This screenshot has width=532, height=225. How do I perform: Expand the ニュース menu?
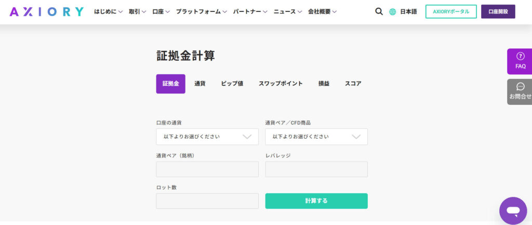tap(288, 11)
